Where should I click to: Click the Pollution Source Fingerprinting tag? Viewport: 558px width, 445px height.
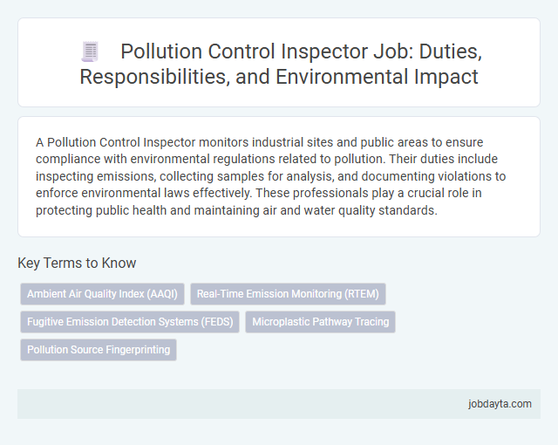click(x=99, y=350)
